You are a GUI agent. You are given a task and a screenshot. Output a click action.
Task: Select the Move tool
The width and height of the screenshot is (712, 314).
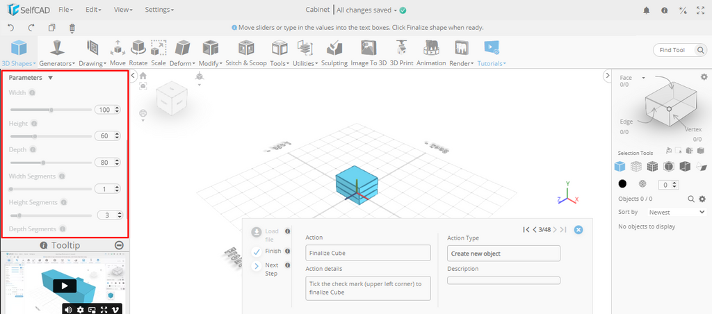tap(118, 53)
